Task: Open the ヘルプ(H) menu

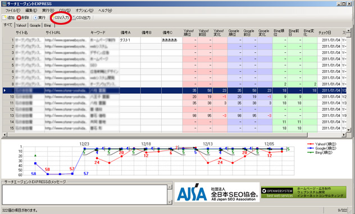Action: 105,11
